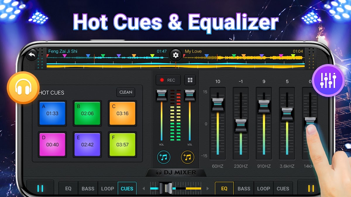
Task: Tap the back arrow icon
Action: tap(31, 55)
